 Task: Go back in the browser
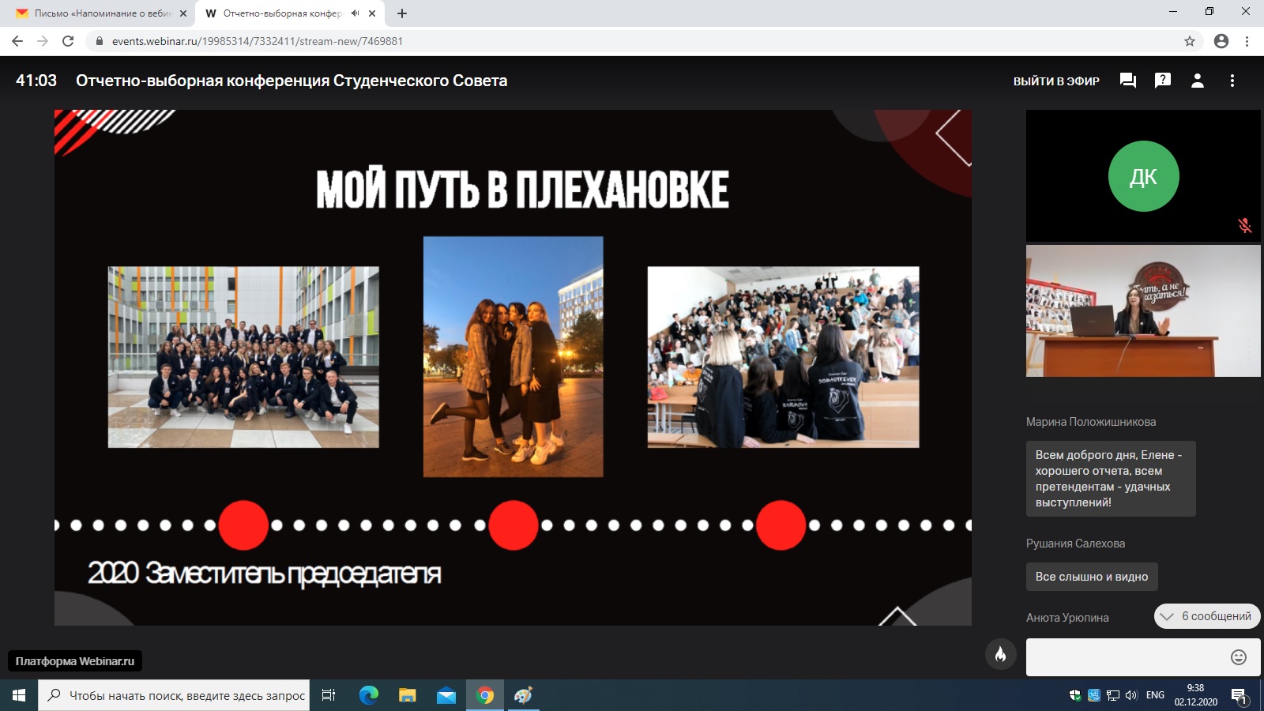[17, 41]
